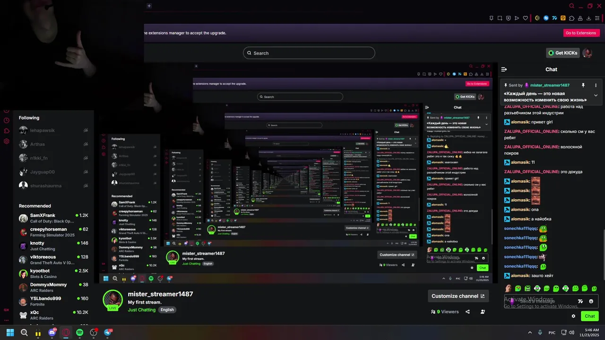
Task: Collapse chat with the arrow-lines icon
Action: coord(504,69)
